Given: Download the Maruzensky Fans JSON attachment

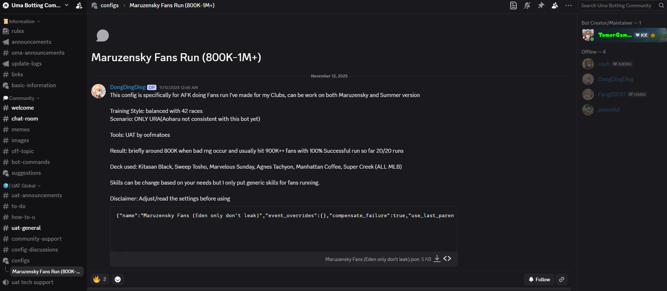Looking at the screenshot, I should pos(437,258).
